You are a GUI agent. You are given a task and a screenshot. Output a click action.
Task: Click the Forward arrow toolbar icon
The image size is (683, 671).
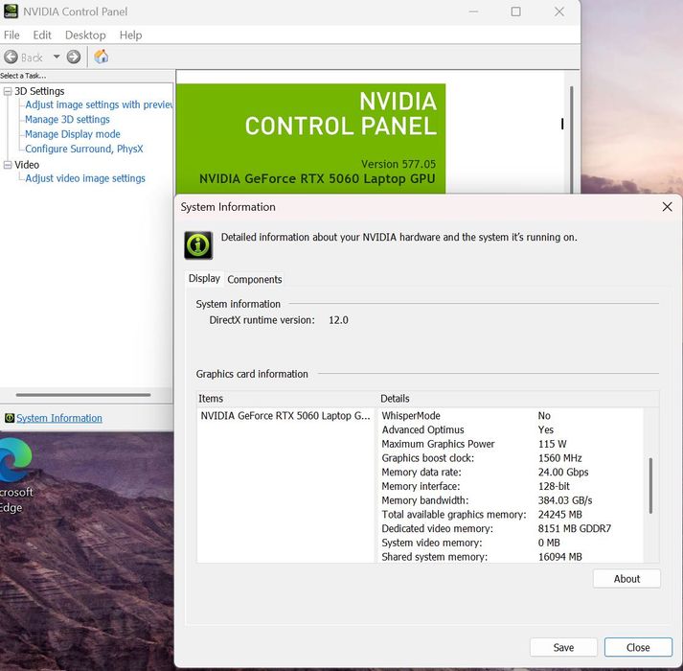(74, 57)
